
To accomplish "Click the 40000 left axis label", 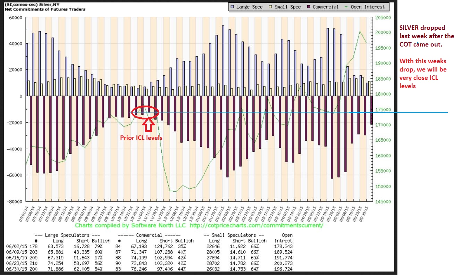I will [16, 44].
